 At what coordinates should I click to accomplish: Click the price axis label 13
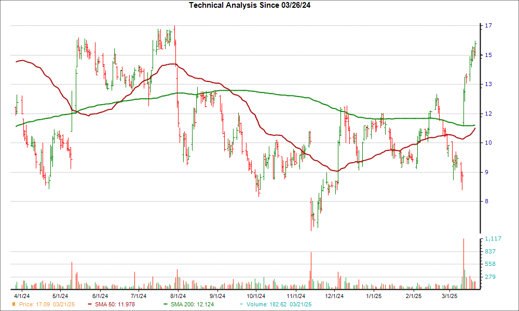(x=488, y=84)
